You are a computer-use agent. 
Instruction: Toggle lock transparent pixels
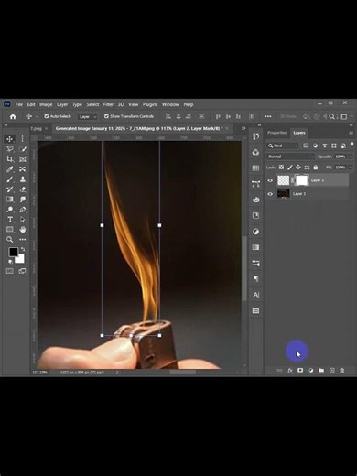tap(281, 168)
